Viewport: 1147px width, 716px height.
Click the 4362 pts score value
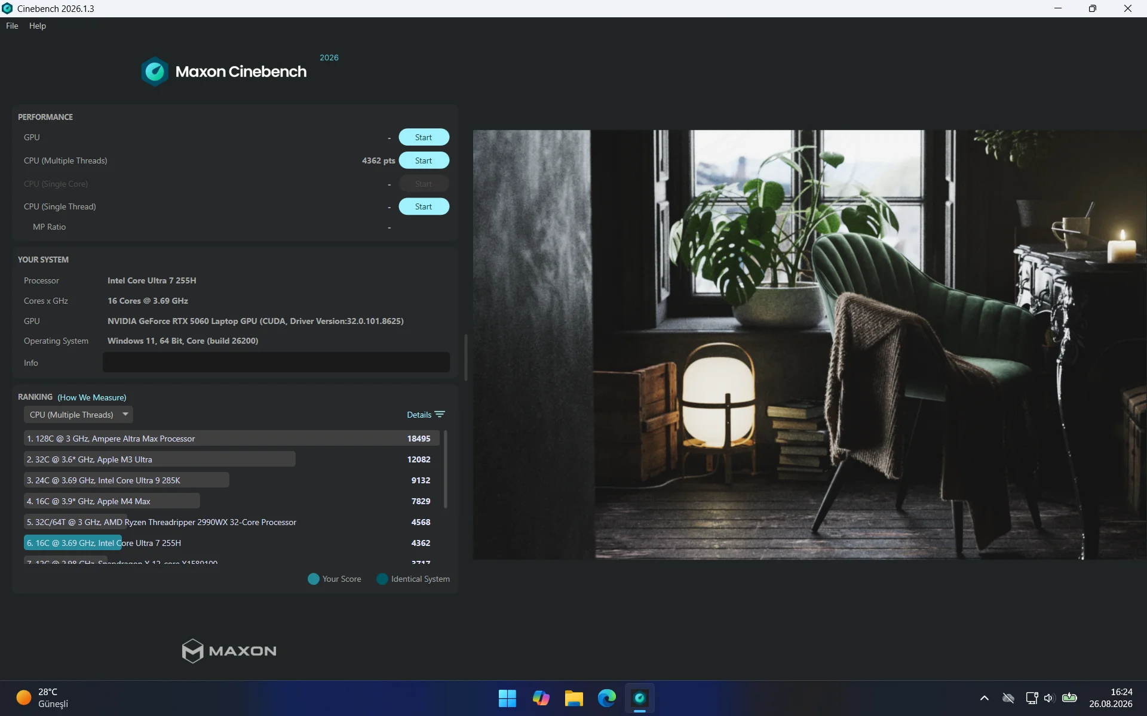pos(378,161)
